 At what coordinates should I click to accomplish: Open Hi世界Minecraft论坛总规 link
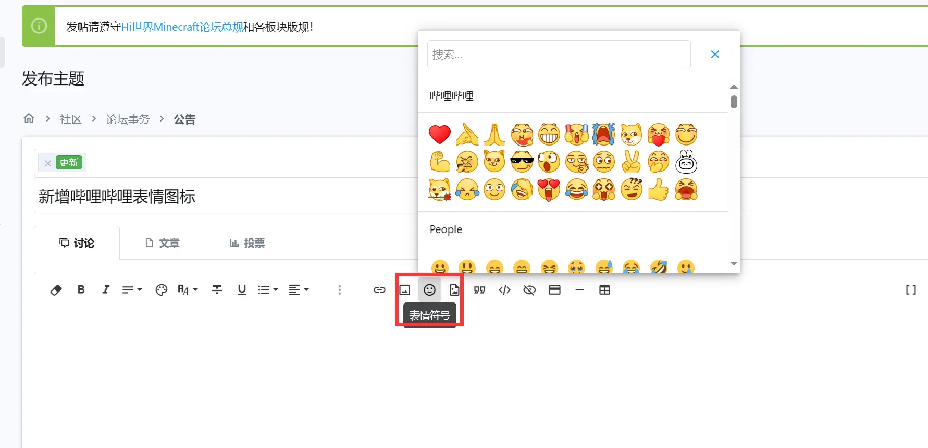coord(182,27)
